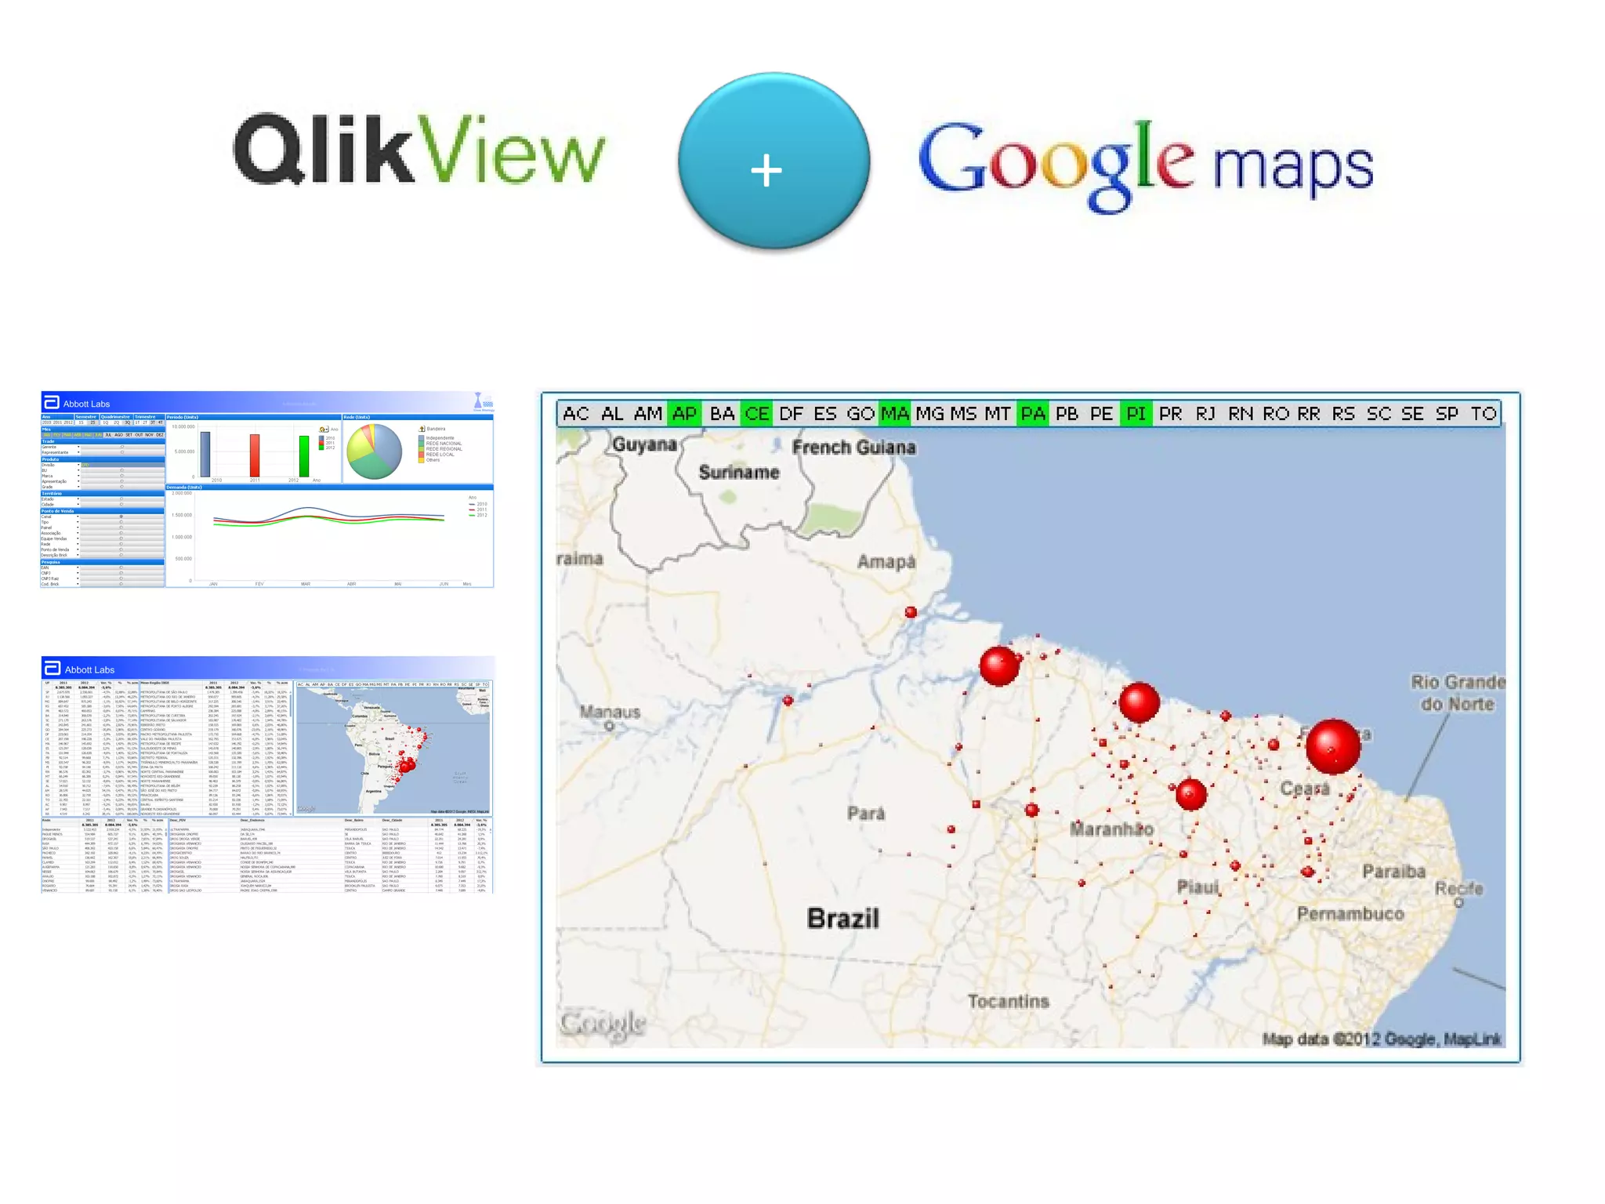Click the Abbott logo in top dashboard header

pos(52,403)
